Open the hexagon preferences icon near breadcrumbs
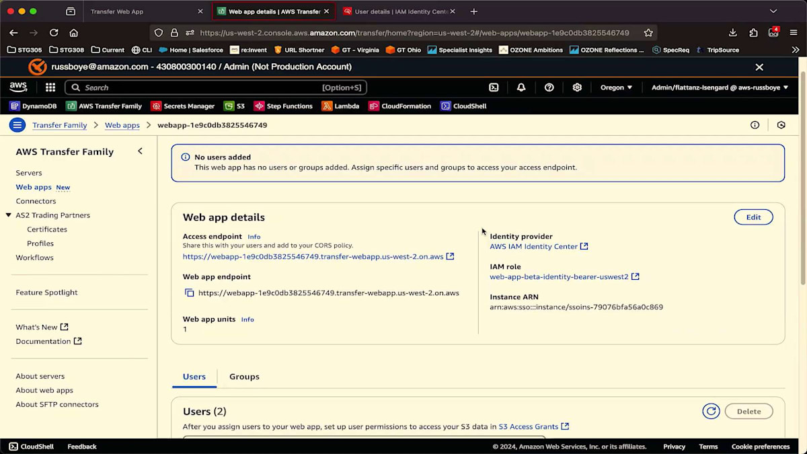The width and height of the screenshot is (807, 454). click(x=781, y=125)
